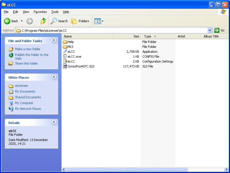230x173 pixels.
Task: Expand the Address bar dropdown
Action: [x=210, y=31]
